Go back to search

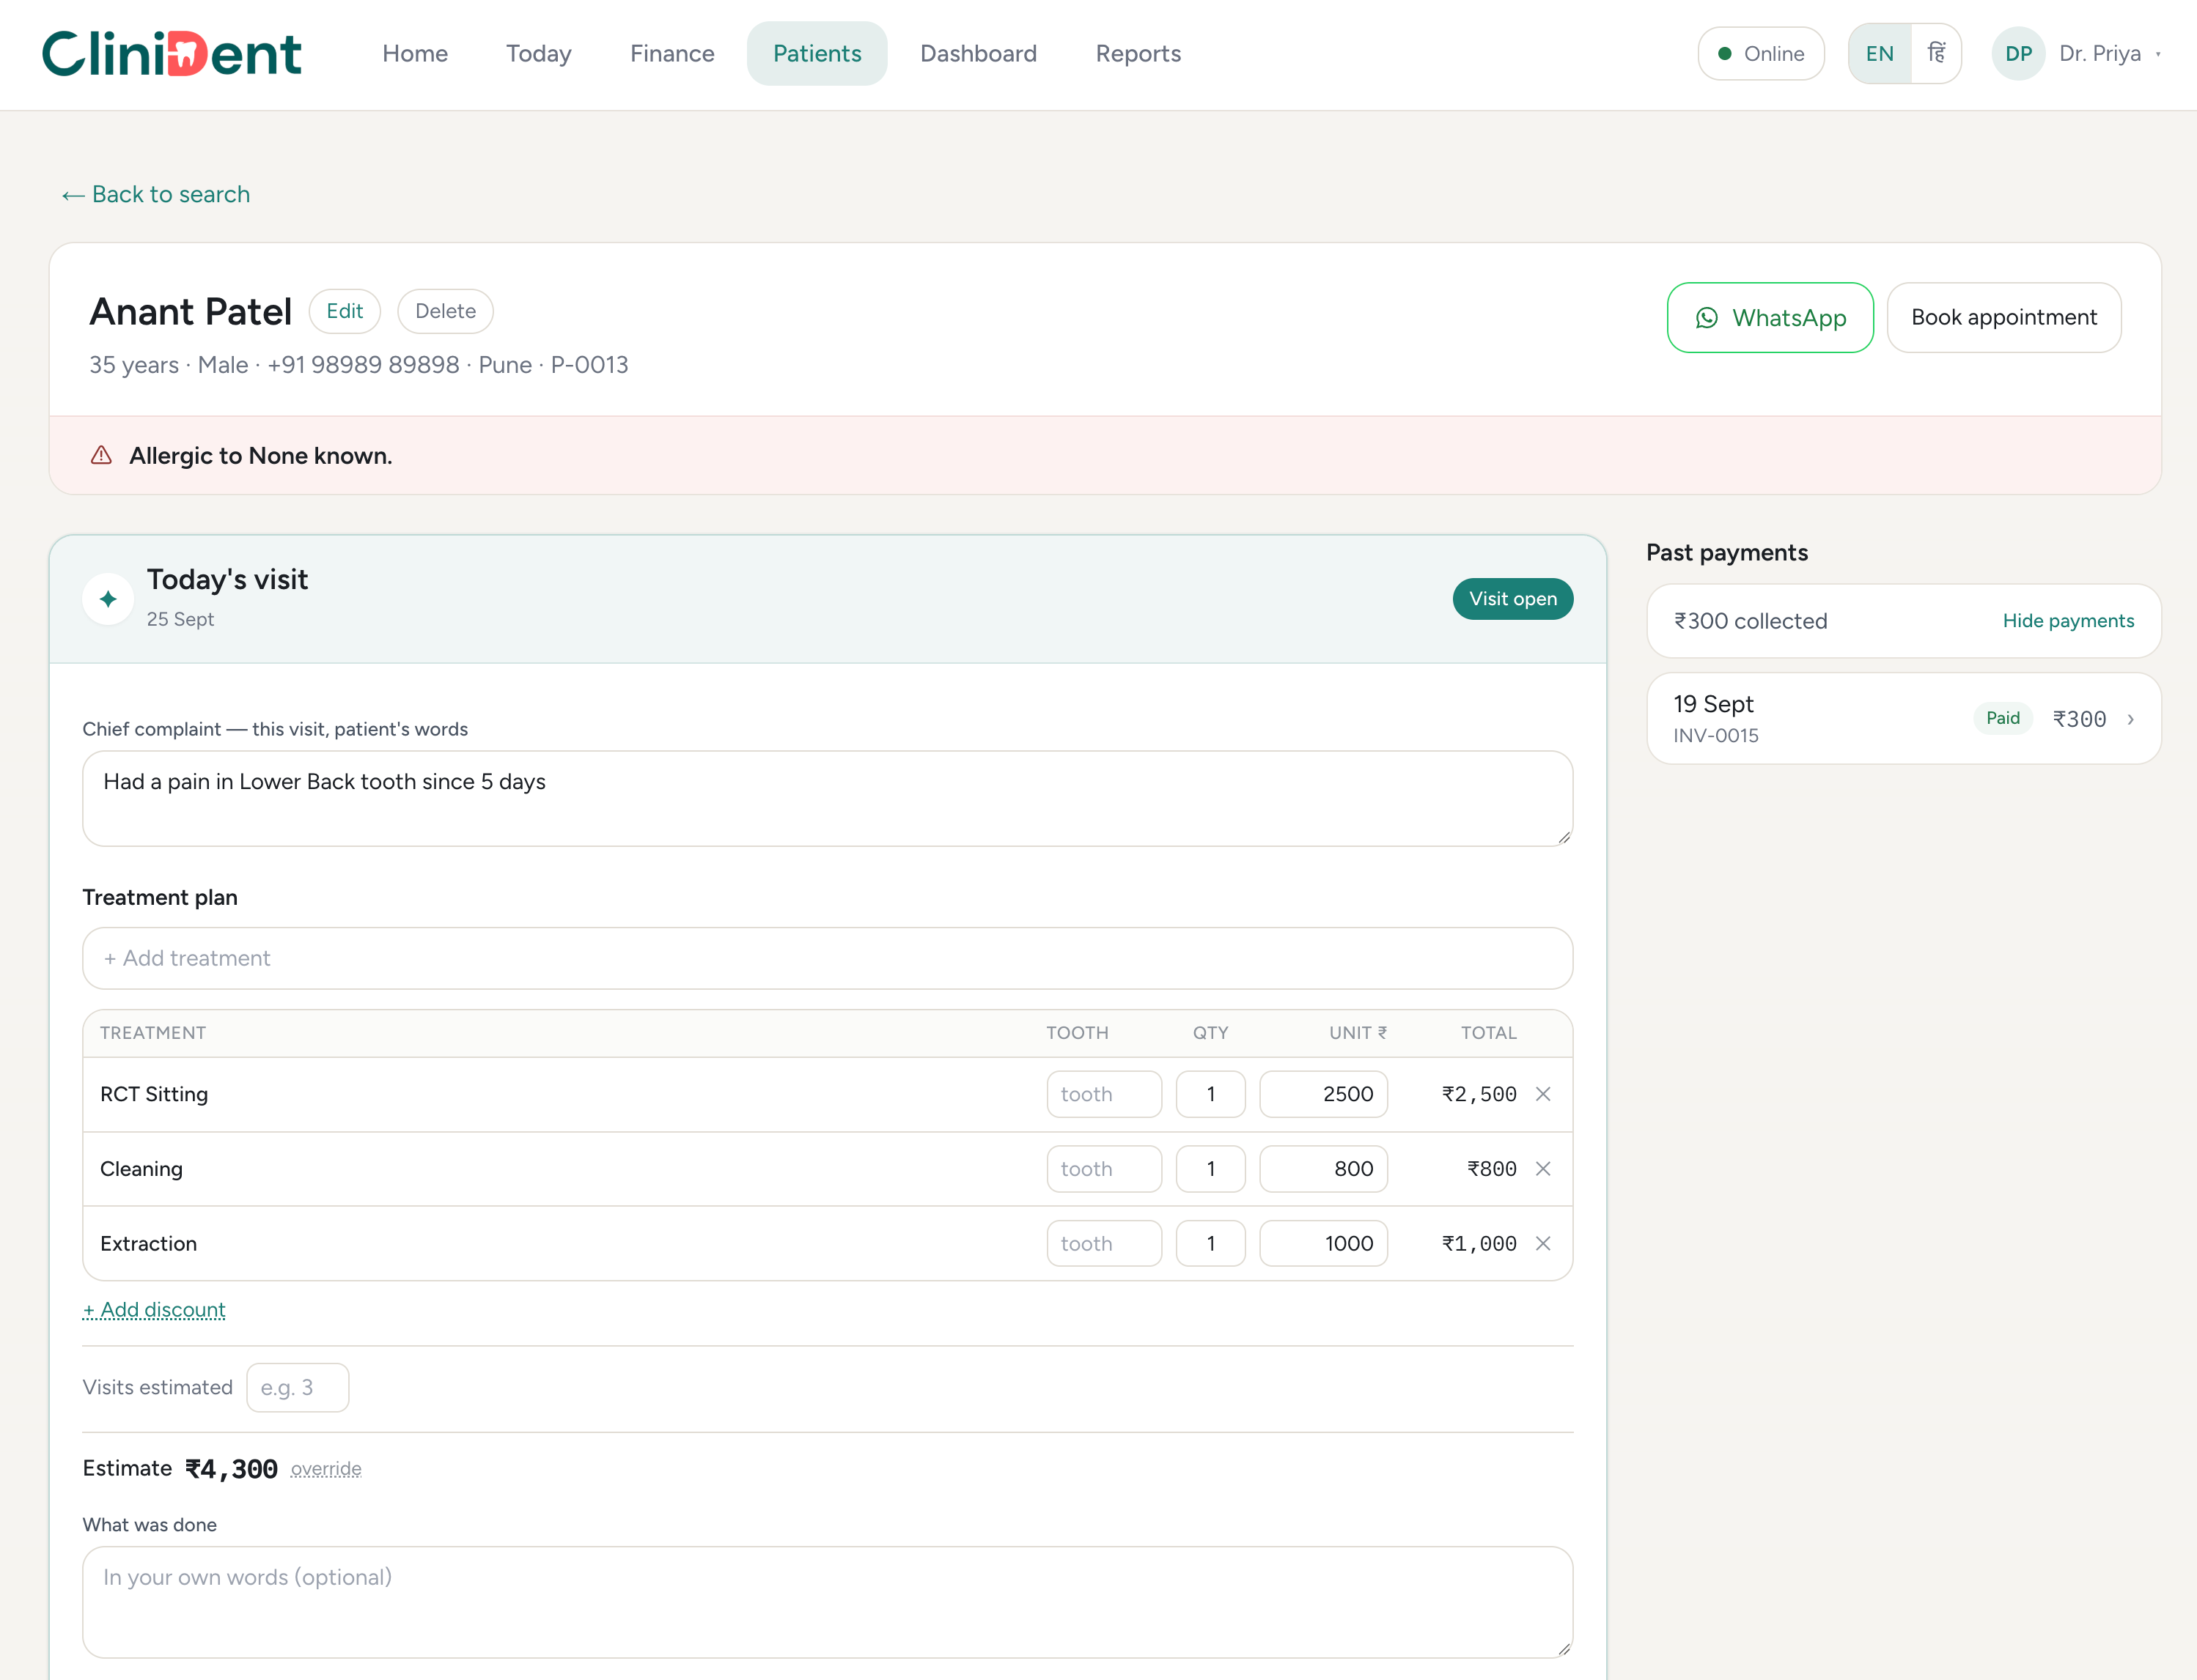point(156,194)
